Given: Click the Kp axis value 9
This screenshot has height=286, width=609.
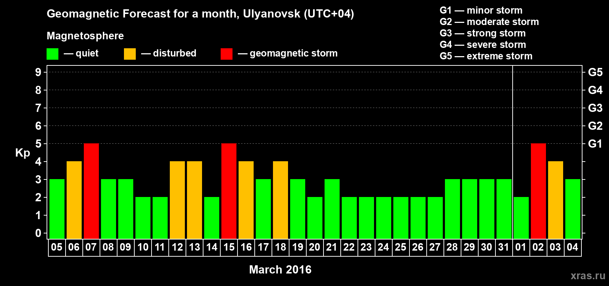Looking at the screenshot, I should pos(38,72).
